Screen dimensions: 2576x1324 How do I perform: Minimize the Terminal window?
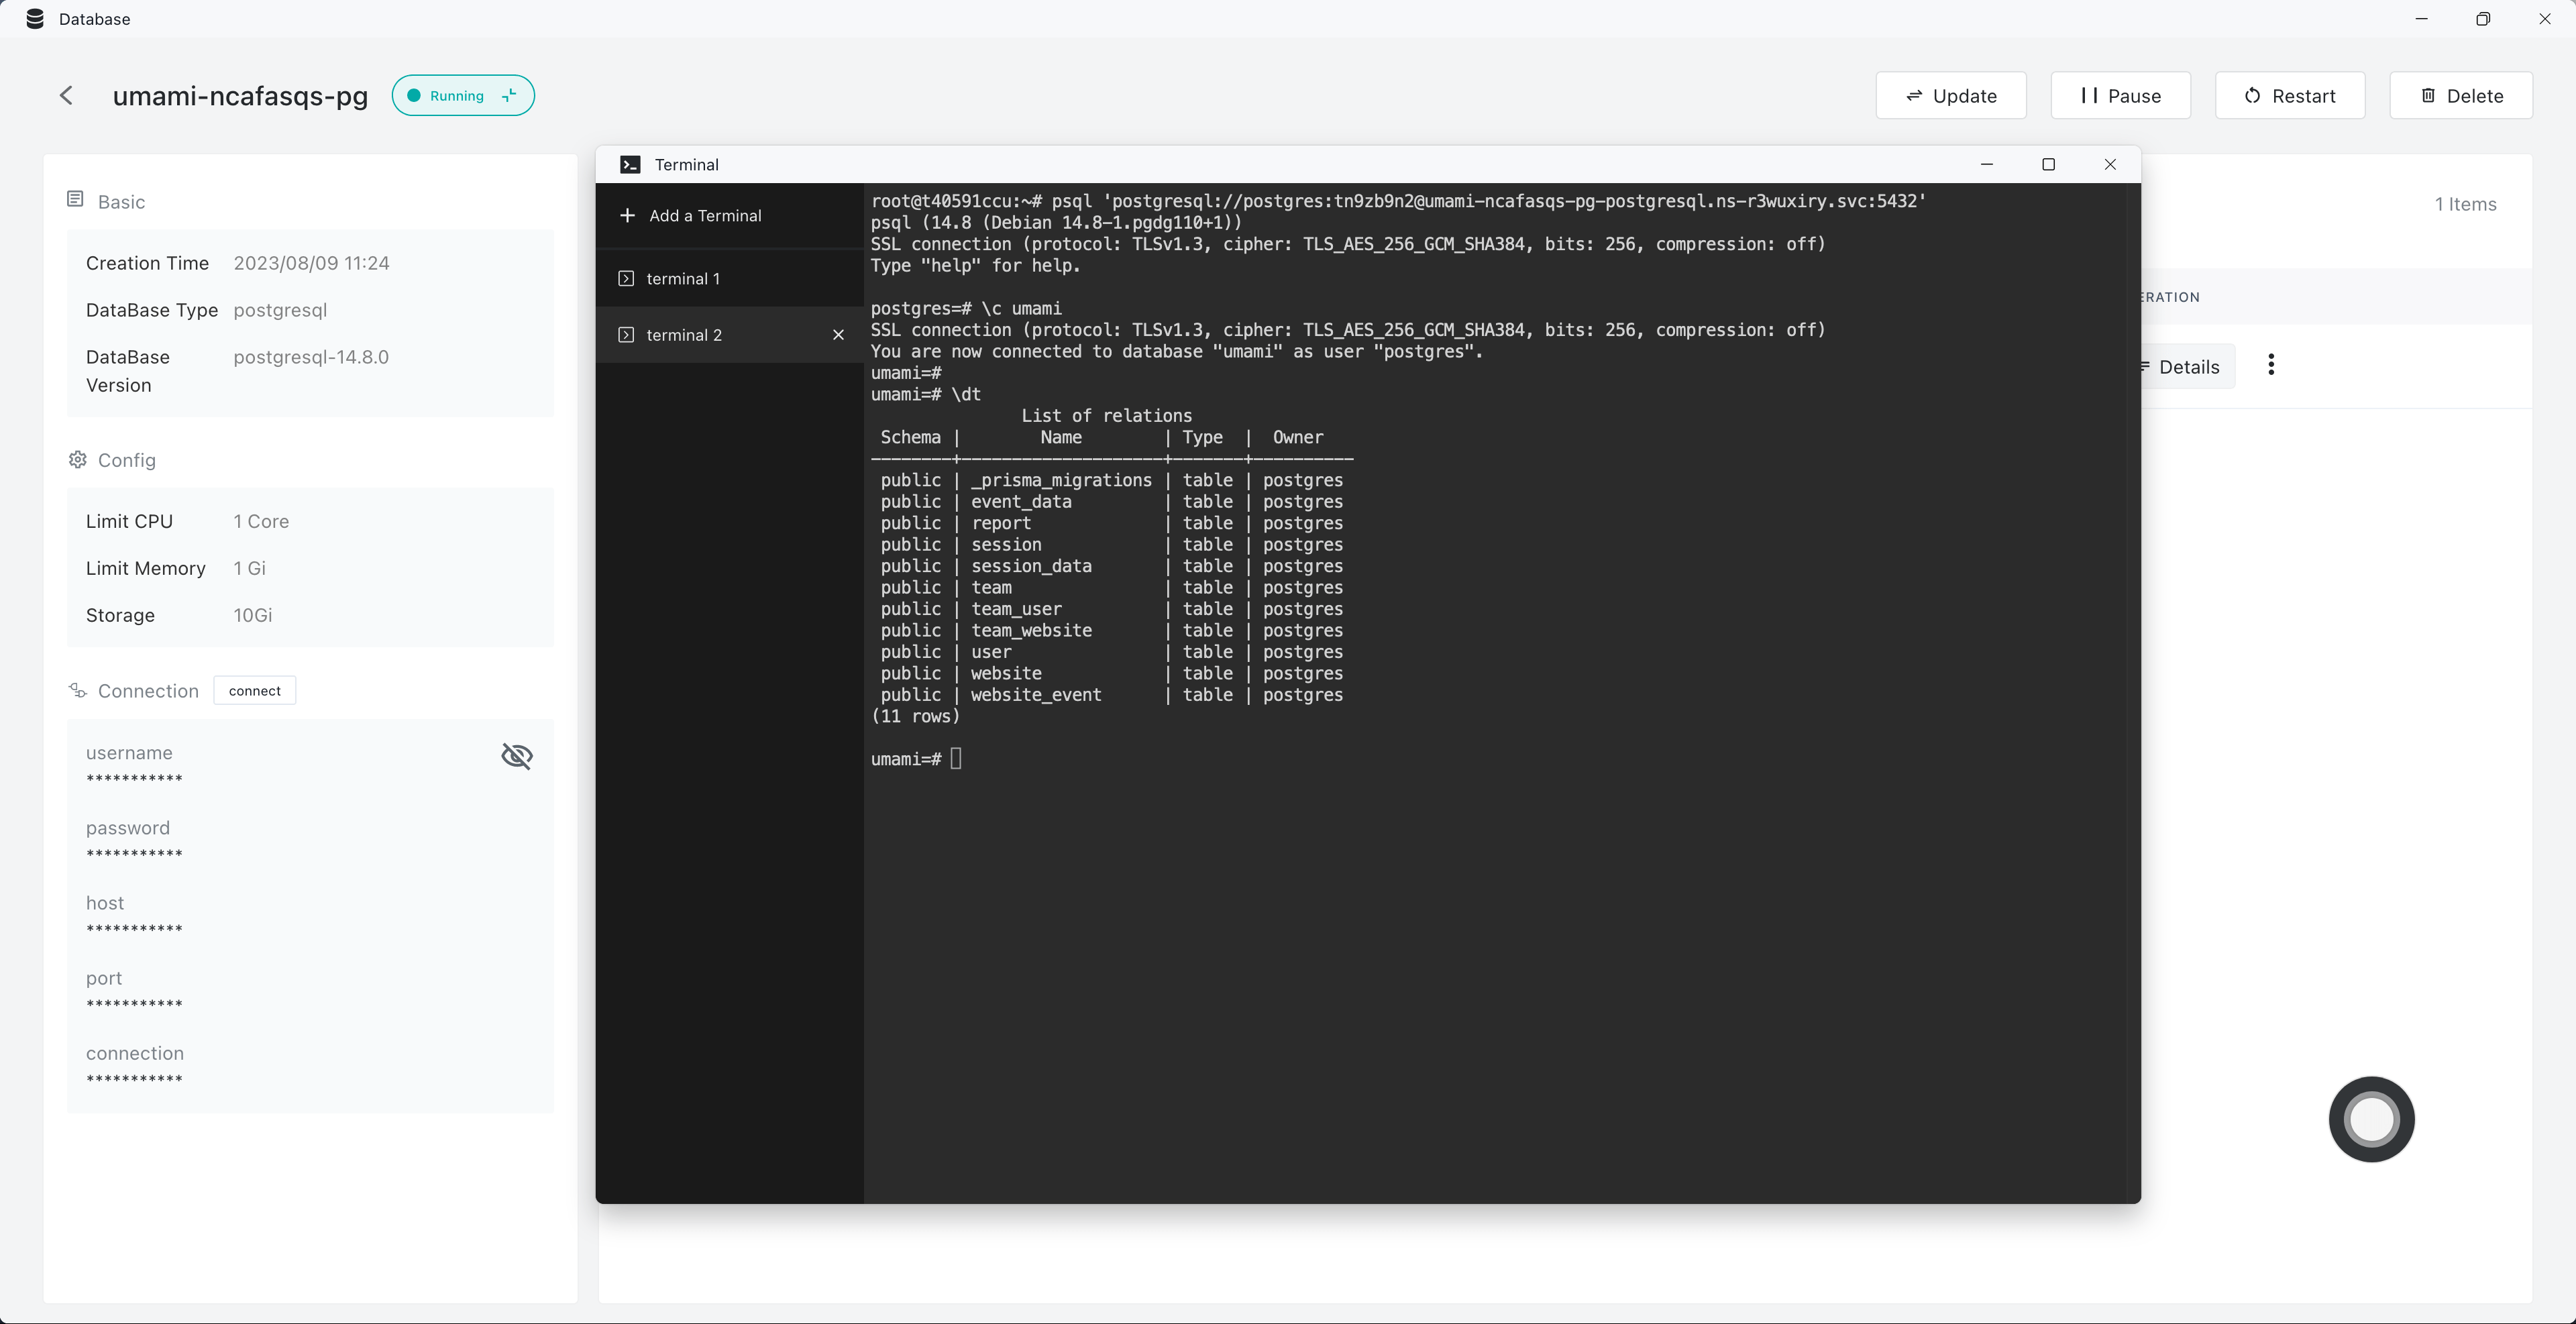1986,165
